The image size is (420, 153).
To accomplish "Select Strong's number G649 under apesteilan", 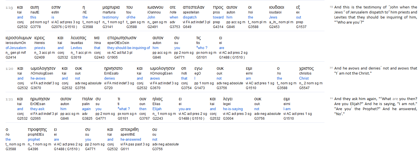I will tap(188, 27).
